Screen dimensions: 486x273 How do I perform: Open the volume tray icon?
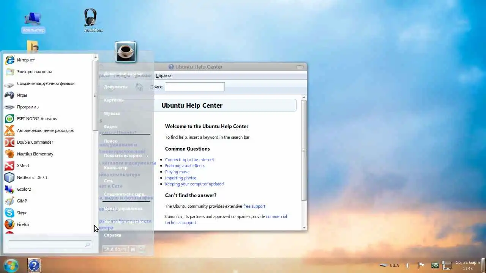(407, 265)
